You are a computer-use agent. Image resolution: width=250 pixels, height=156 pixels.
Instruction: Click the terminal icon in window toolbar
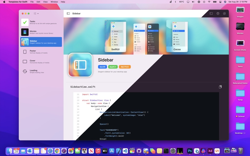pos(211,14)
